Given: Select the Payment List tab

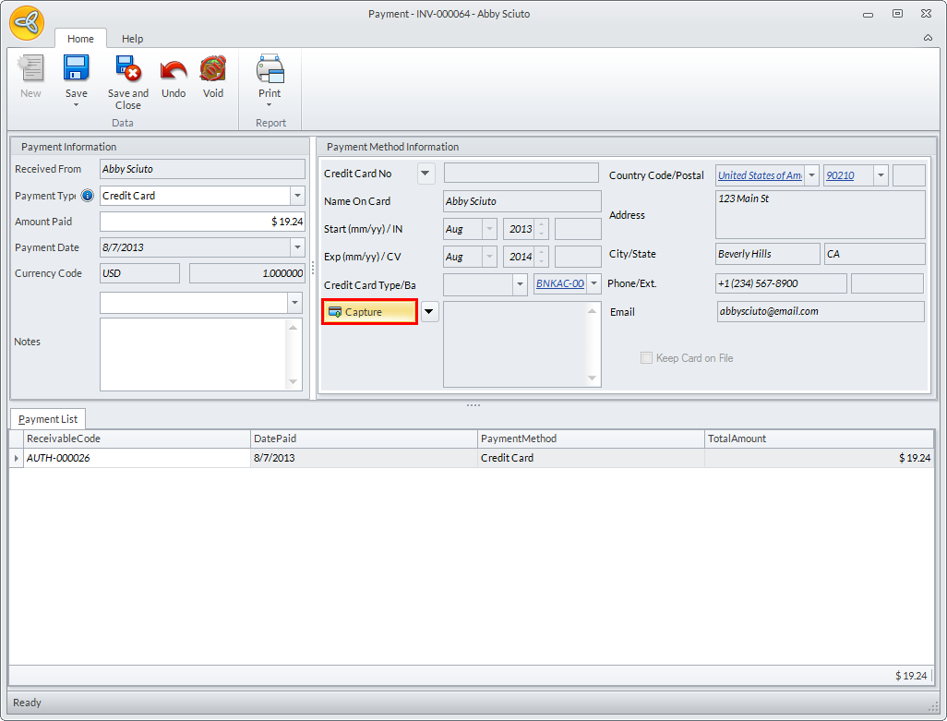Looking at the screenshot, I should click(48, 419).
